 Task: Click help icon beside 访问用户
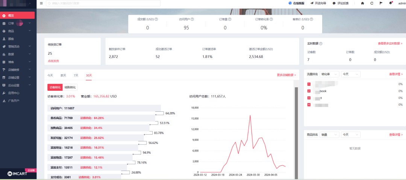click(192, 19)
